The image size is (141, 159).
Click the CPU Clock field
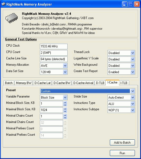click(54, 46)
